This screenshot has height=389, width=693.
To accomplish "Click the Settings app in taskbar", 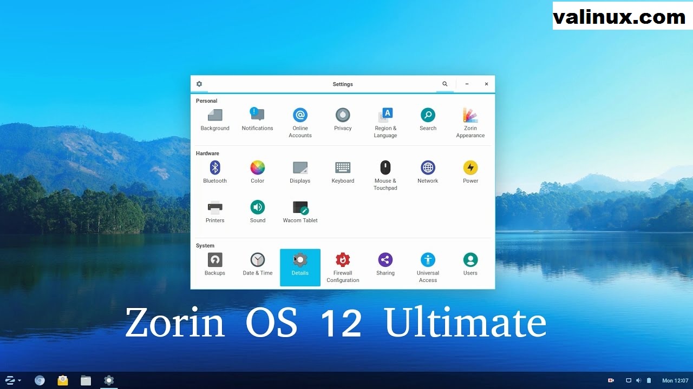I will [x=109, y=380].
